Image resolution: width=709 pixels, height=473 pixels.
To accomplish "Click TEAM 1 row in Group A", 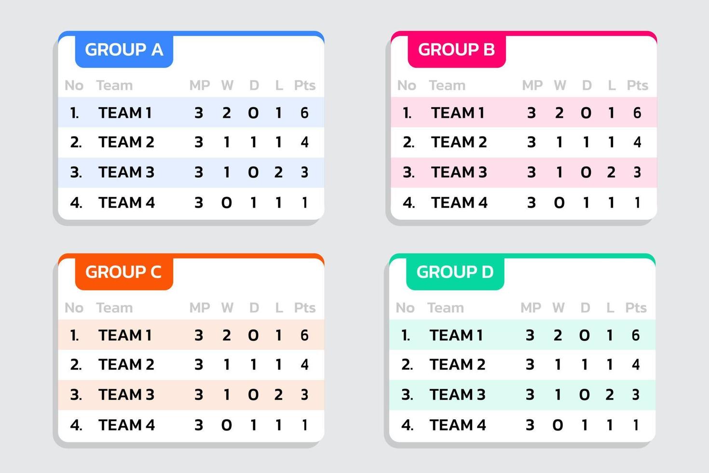I will (191, 112).
